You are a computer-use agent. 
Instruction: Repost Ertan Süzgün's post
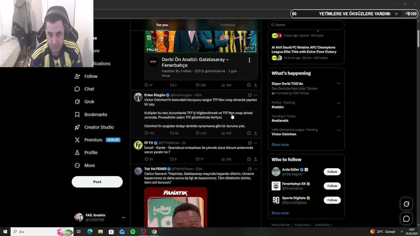pos(174,133)
